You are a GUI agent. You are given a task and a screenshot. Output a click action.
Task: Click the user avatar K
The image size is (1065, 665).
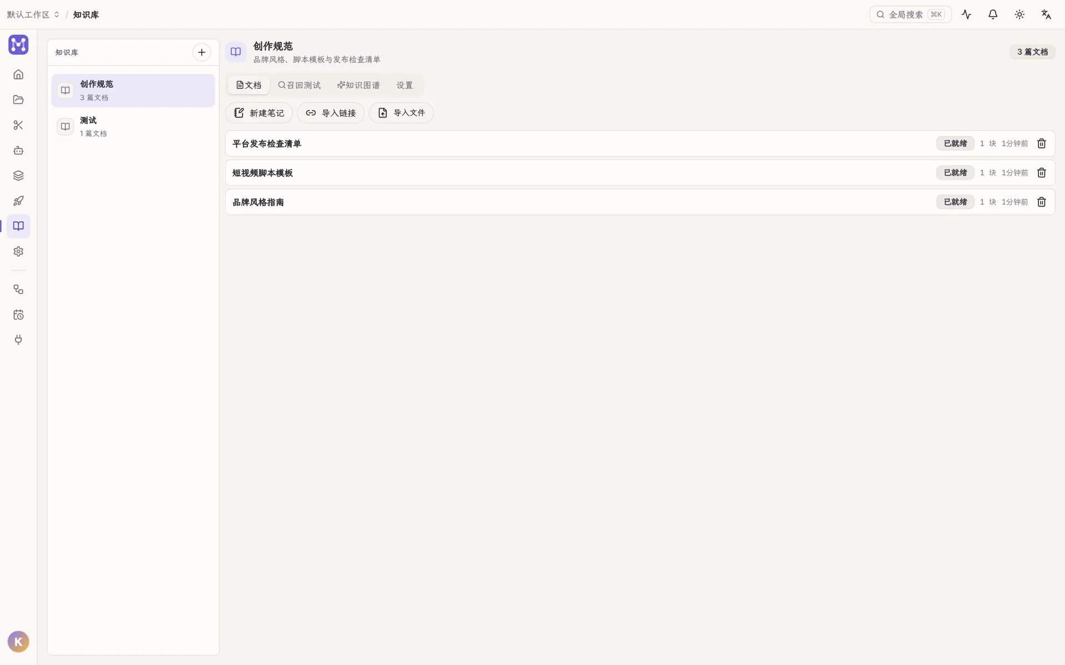tap(18, 642)
